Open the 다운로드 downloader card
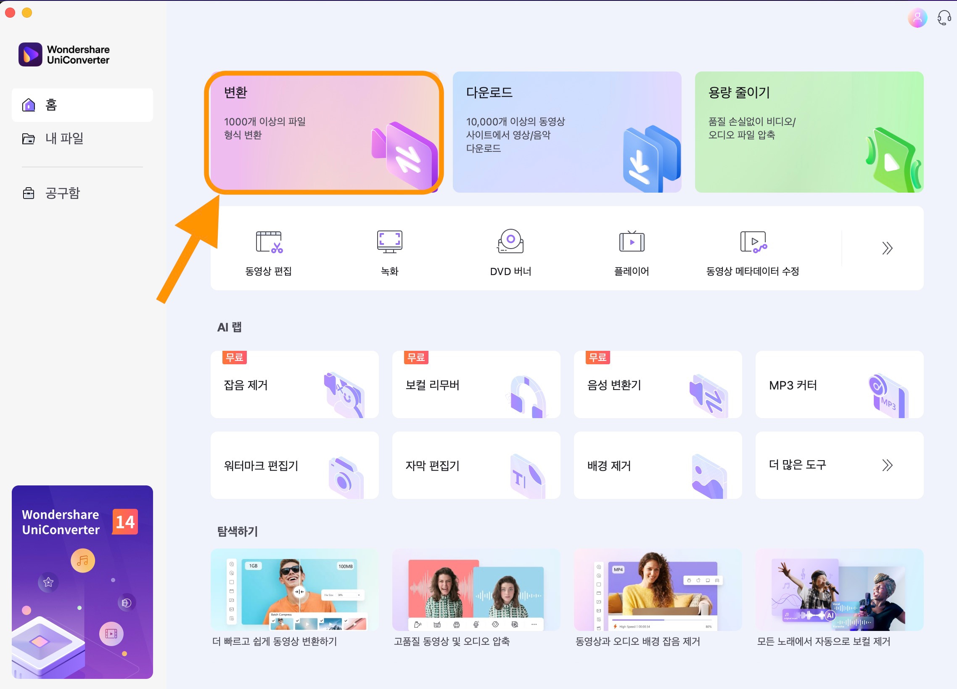Image resolution: width=957 pixels, height=689 pixels. tap(567, 132)
